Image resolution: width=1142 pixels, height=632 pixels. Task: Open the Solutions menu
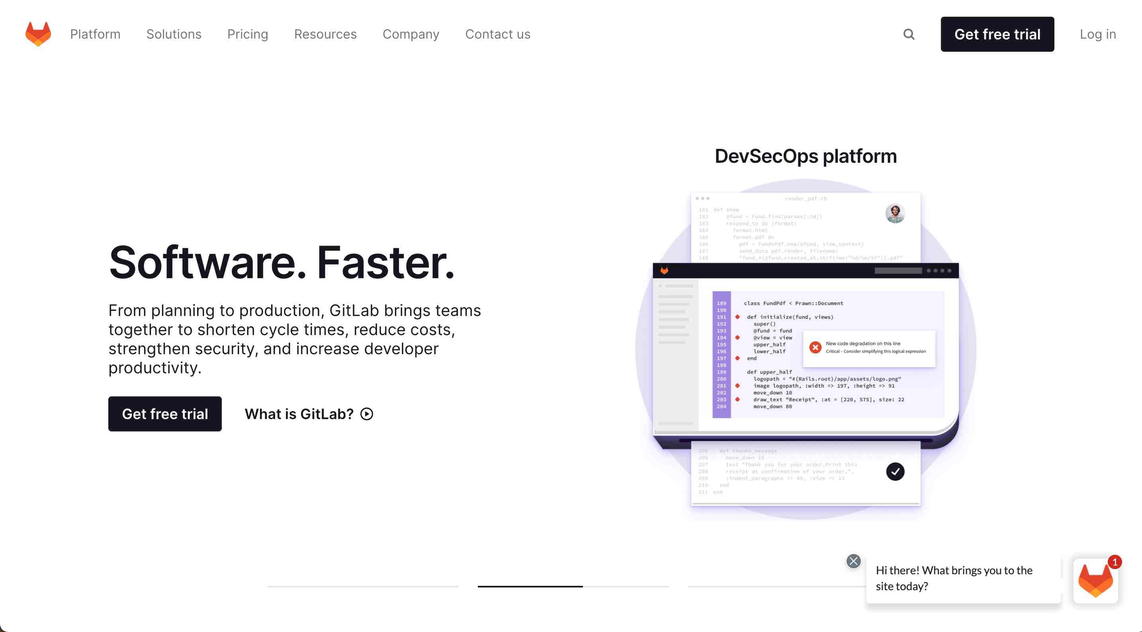174,34
